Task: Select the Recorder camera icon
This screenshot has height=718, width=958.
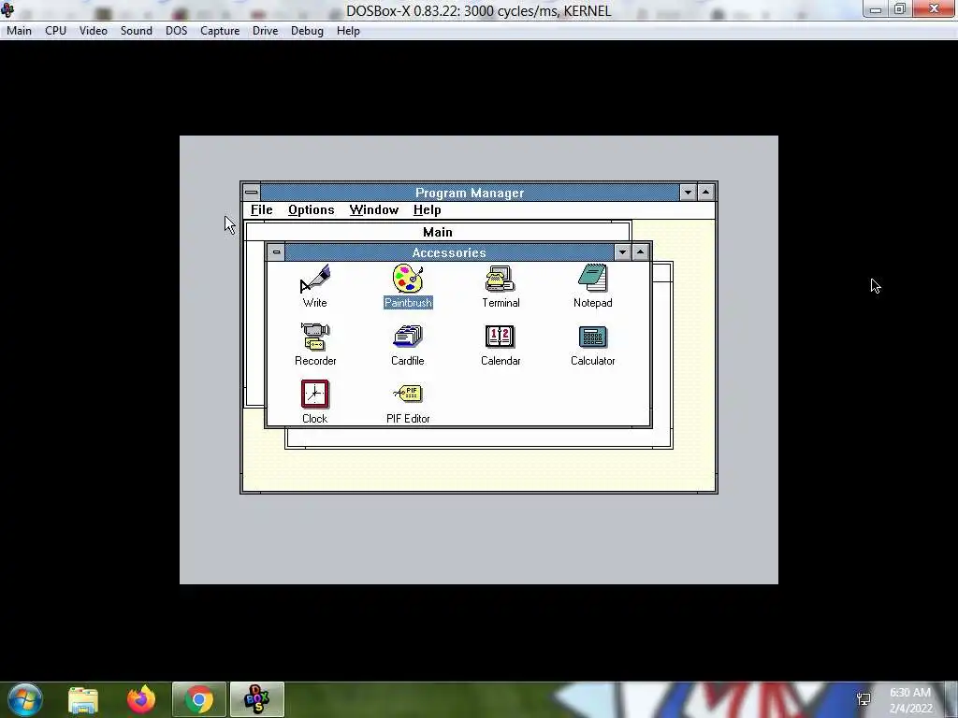Action: point(315,337)
